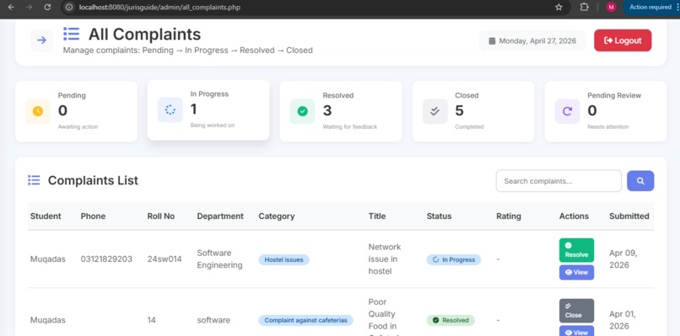Click the purple redo icon on the Pending Review card
The image size is (680, 336).
coord(567,111)
